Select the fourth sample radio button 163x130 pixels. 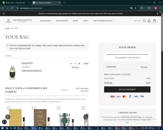pos(83,108)
